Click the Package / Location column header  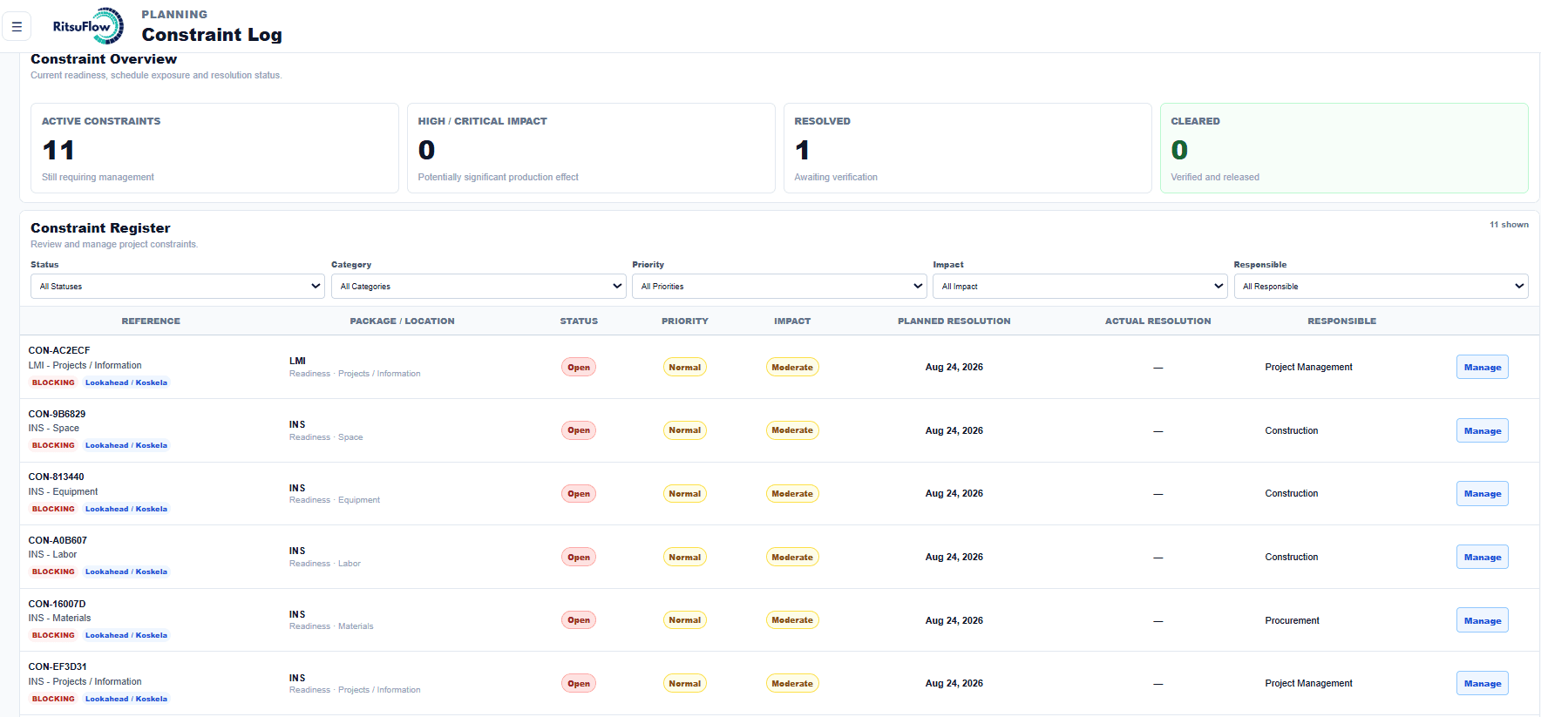tap(402, 321)
